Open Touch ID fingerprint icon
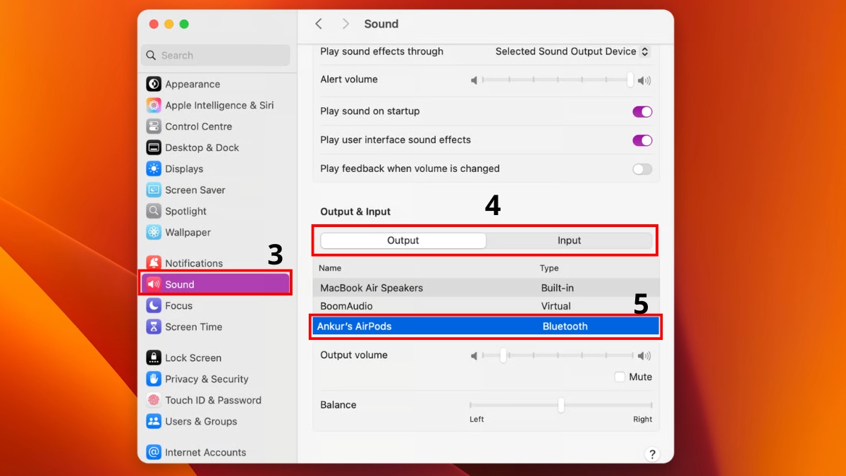This screenshot has width=846, height=476. (154, 400)
